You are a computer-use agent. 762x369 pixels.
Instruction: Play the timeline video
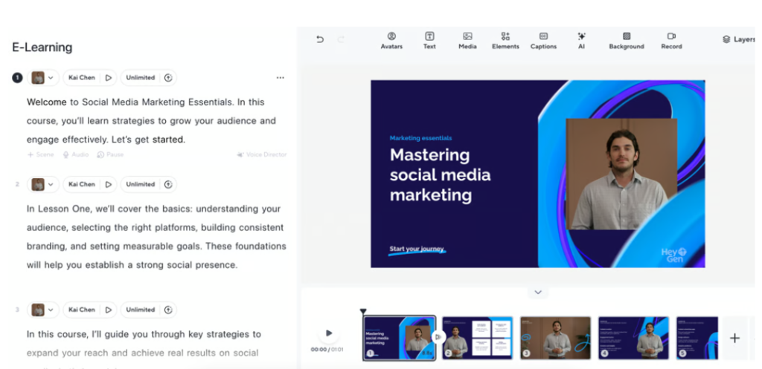pyautogui.click(x=329, y=333)
